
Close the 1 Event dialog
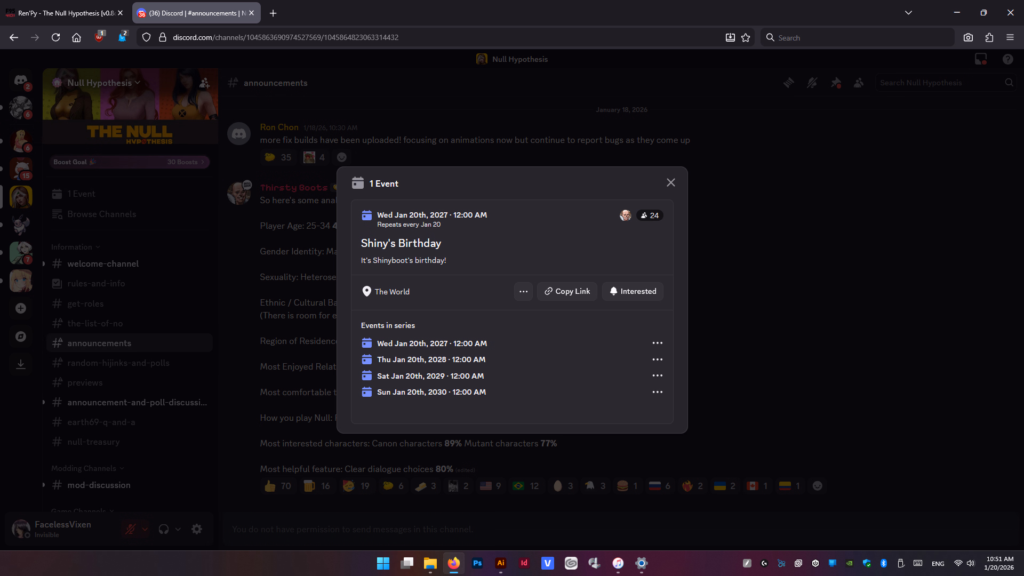tap(670, 183)
